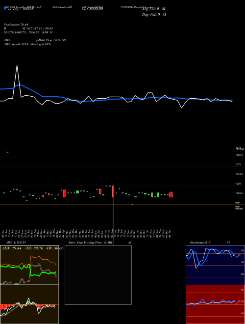Click the 'ADX signal: SELL' text
The height and width of the screenshot is (324, 245).
[x=27, y=44]
